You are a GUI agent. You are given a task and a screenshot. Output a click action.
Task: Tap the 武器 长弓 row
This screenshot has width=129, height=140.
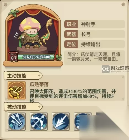pyautogui.click(x=95, y=34)
